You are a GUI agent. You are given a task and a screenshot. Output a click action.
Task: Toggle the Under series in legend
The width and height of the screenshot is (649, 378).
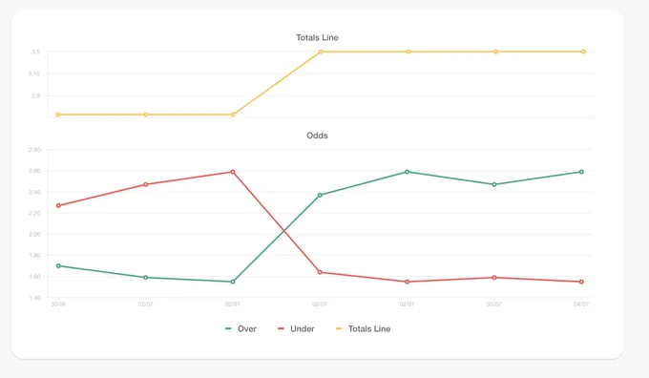[296, 328]
